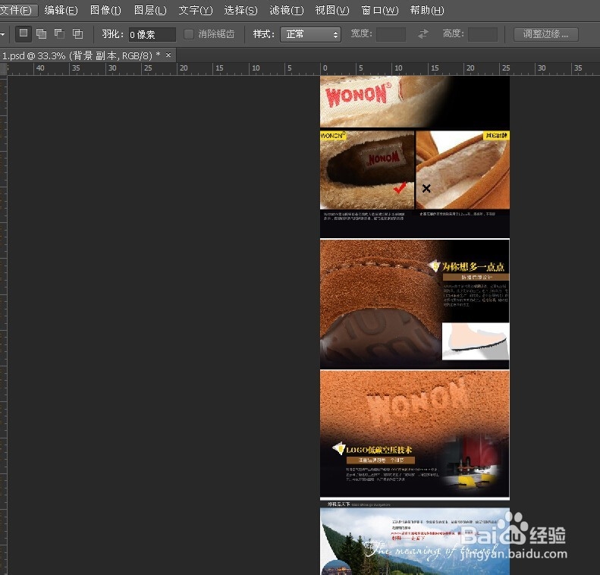Viewport: 600px width, 575px height.
Task: Click the horizontal ruler origin marked 0
Action: [x=325, y=68]
